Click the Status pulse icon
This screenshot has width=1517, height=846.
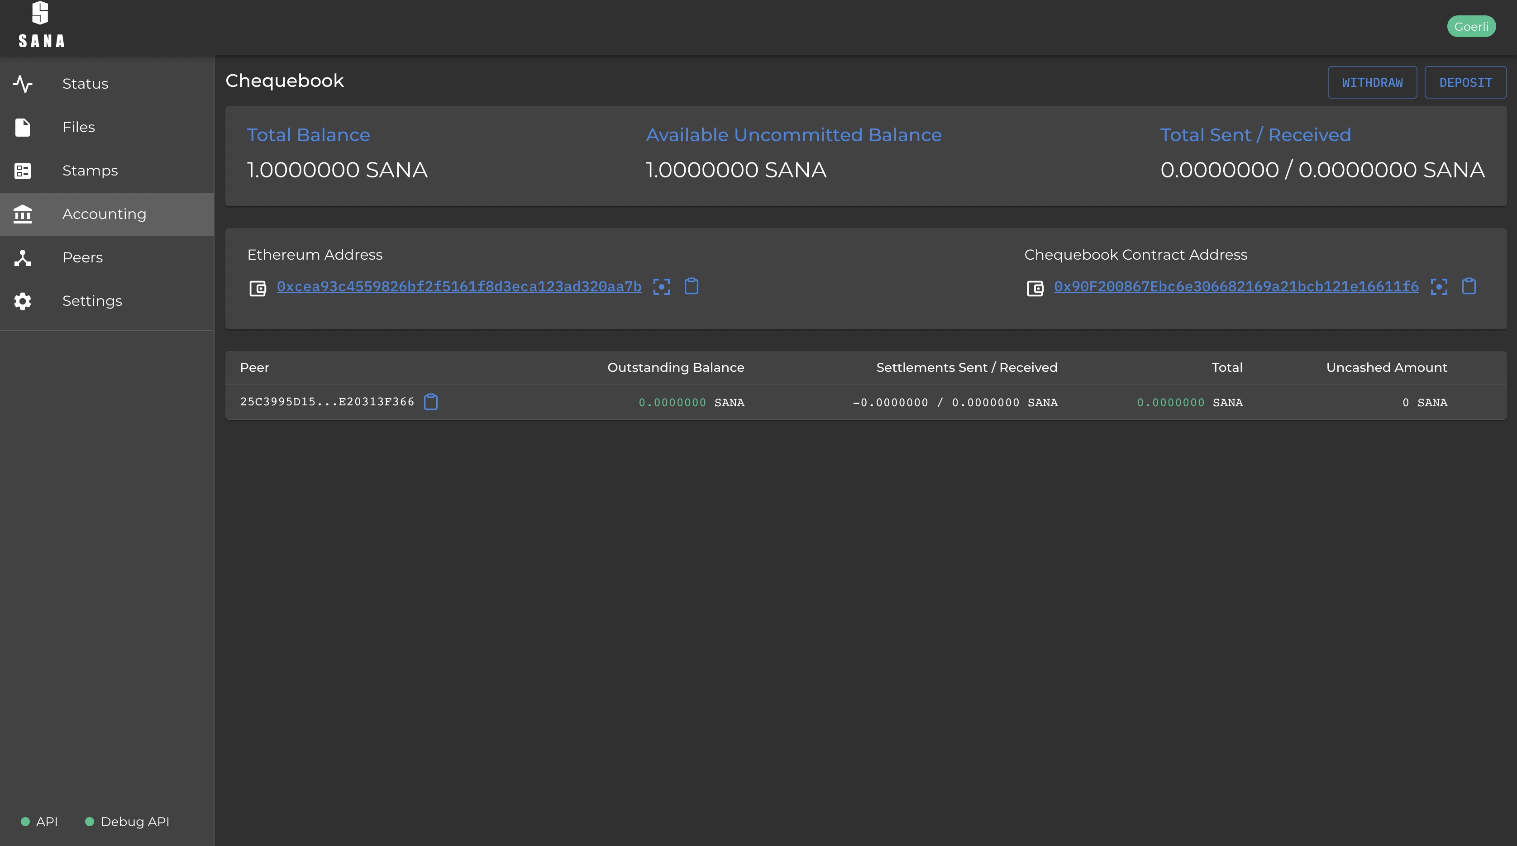point(22,84)
